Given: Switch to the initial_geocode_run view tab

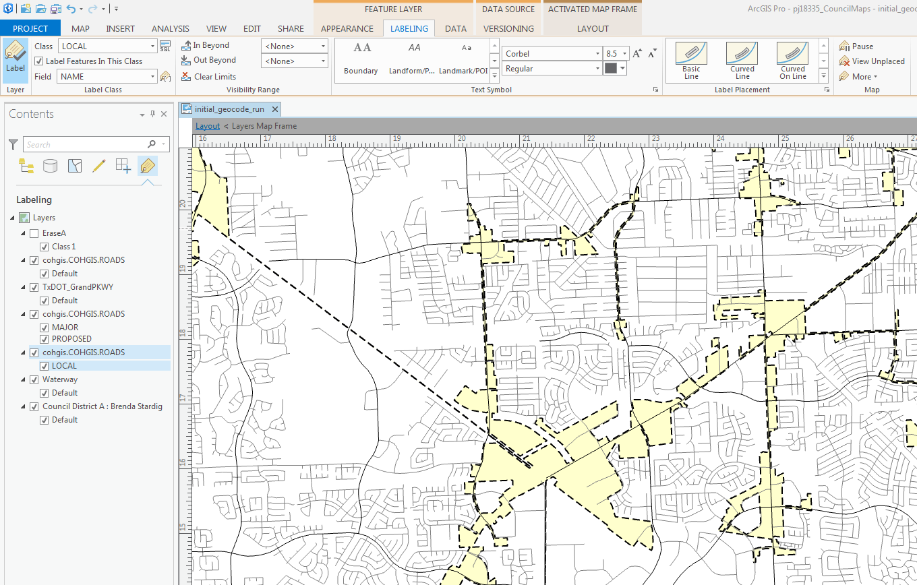Looking at the screenshot, I should coord(230,109).
